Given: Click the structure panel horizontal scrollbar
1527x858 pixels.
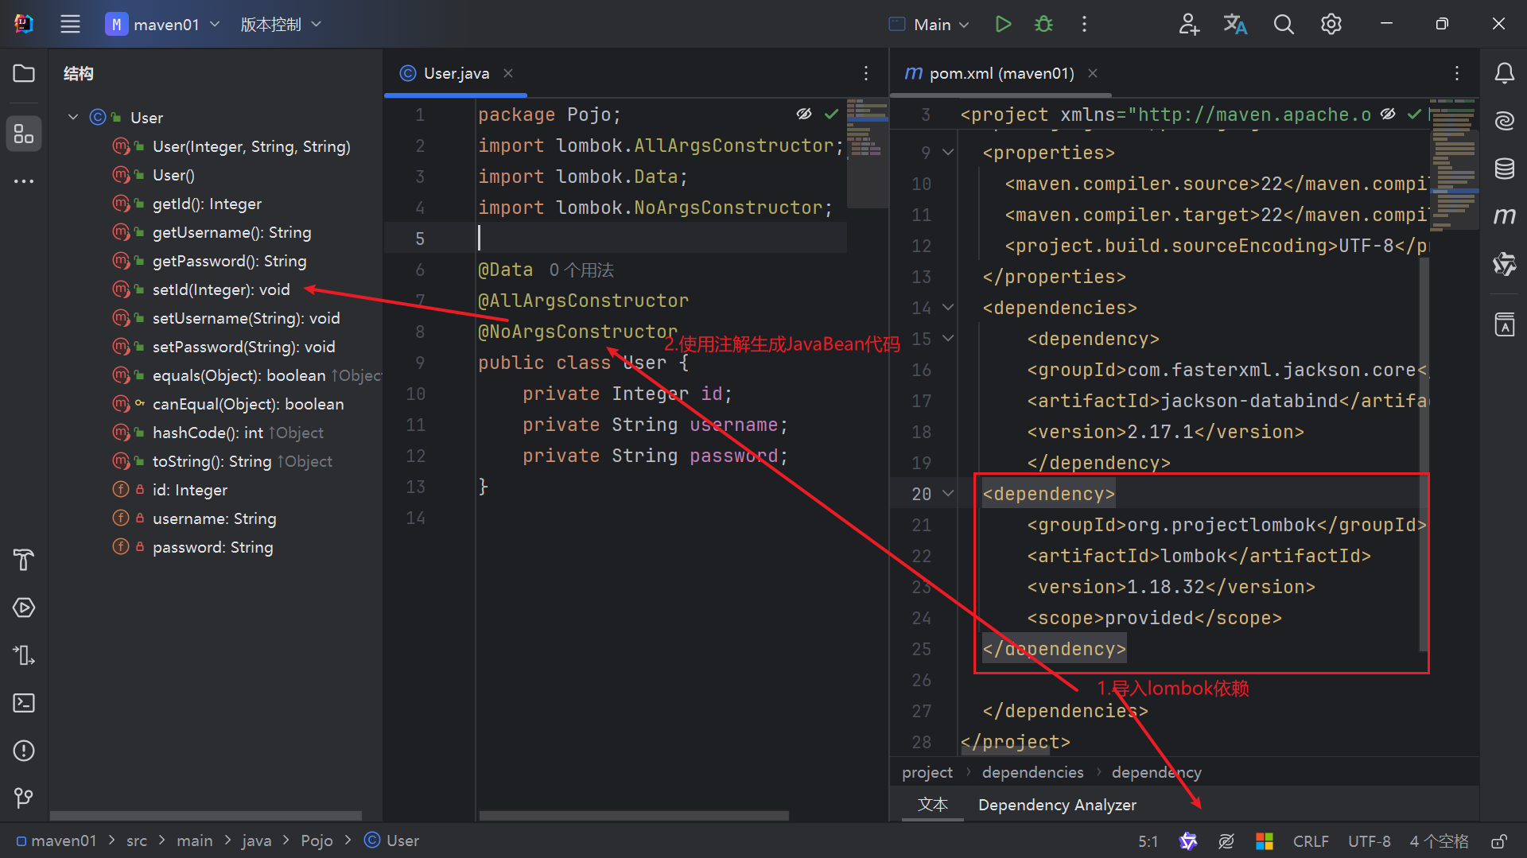Looking at the screenshot, I should tap(205, 816).
